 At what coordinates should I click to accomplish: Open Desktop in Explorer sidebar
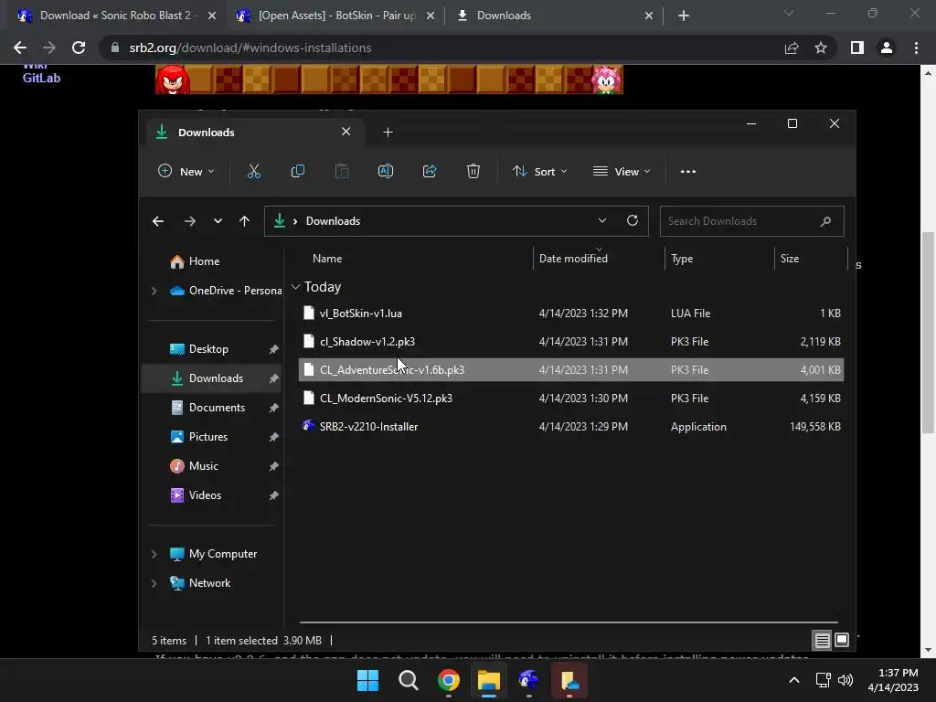click(209, 349)
